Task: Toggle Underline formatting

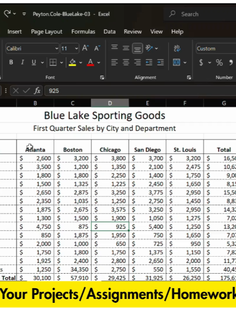Action: 34,62
